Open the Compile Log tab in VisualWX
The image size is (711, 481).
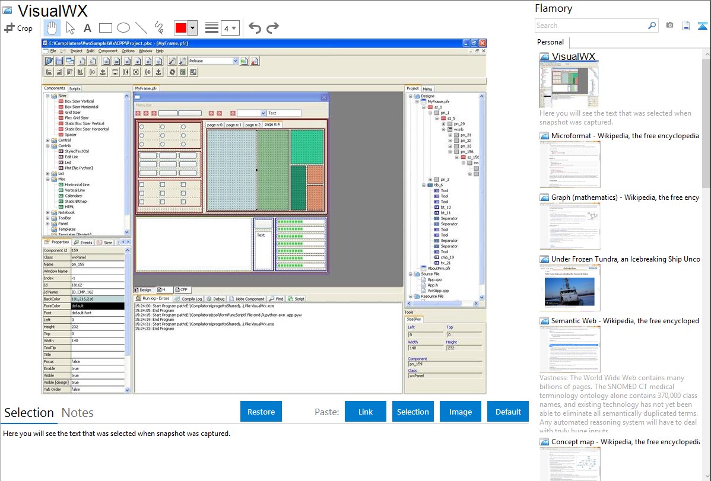click(189, 299)
